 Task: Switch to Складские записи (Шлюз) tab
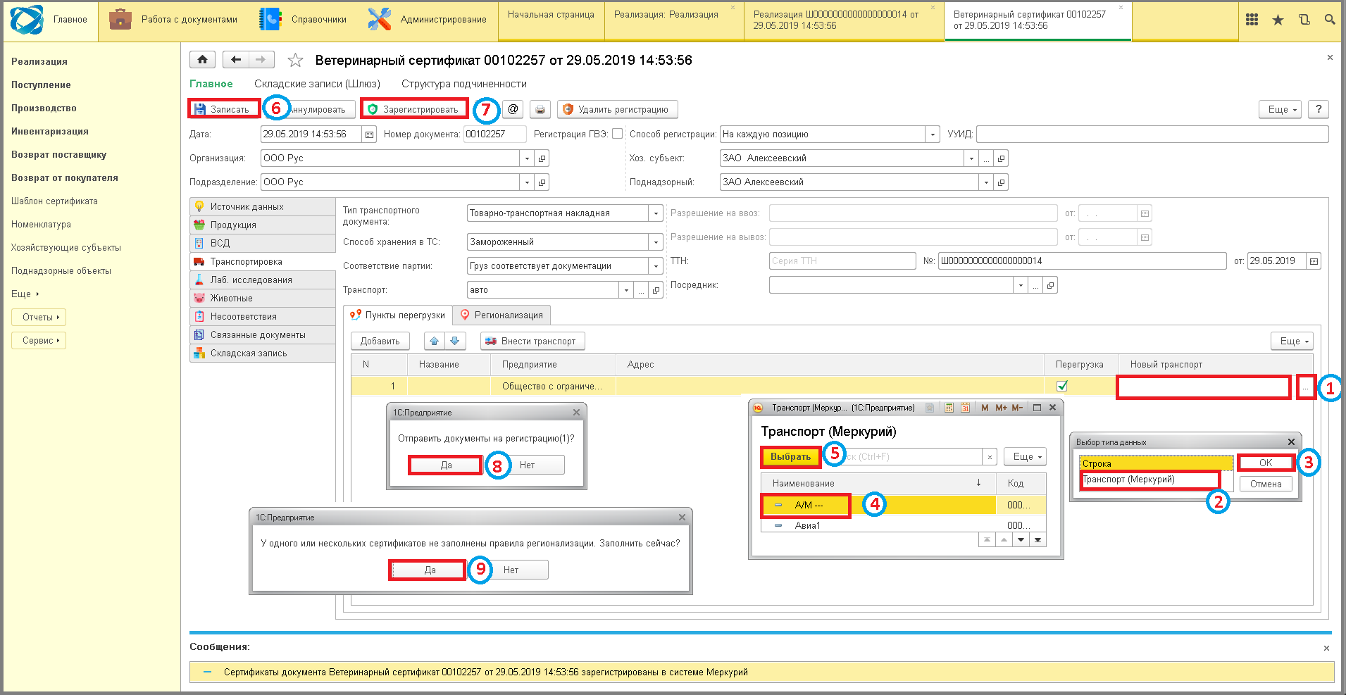(x=317, y=84)
